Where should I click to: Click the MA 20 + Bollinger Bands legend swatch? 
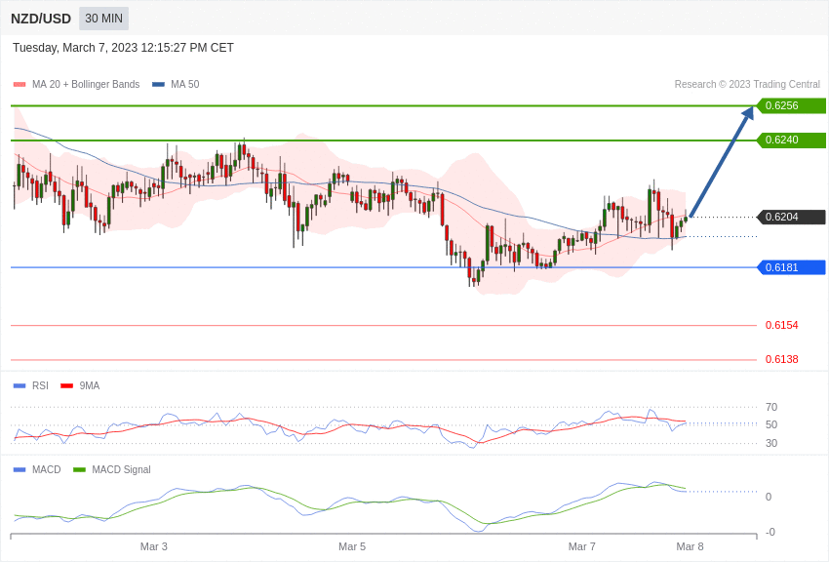pos(20,84)
